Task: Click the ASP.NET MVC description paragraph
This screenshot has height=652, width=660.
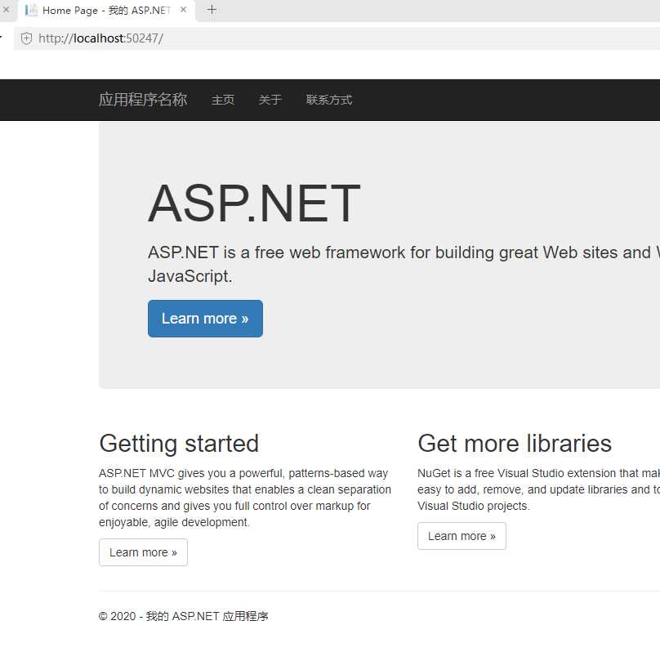Action: [x=245, y=498]
